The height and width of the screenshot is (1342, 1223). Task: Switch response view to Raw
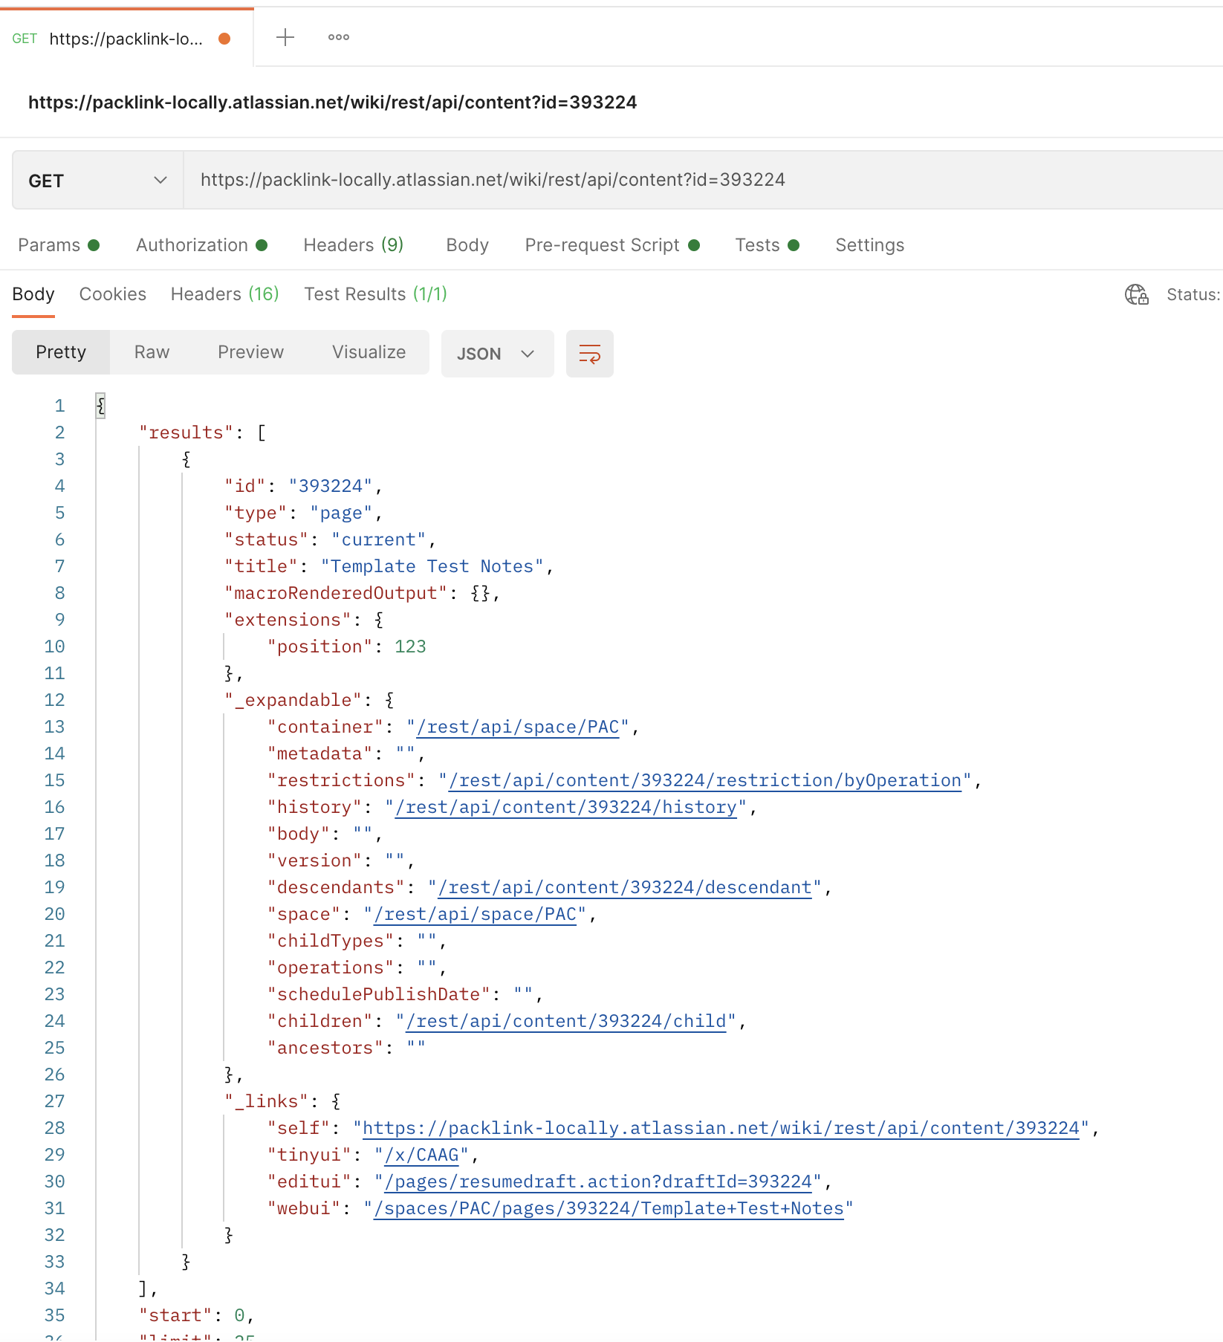click(151, 352)
